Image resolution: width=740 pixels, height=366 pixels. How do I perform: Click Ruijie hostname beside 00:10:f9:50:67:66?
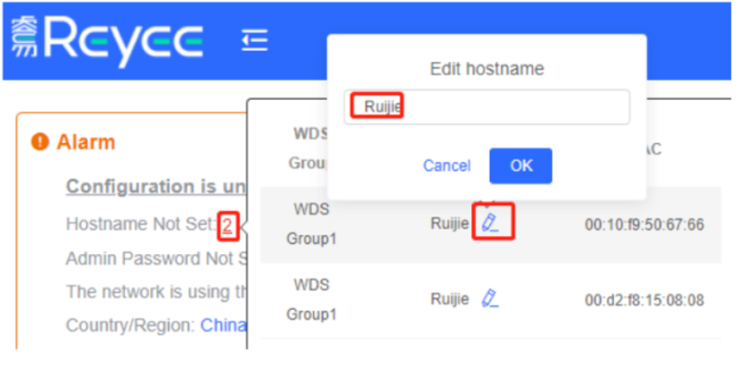(449, 224)
